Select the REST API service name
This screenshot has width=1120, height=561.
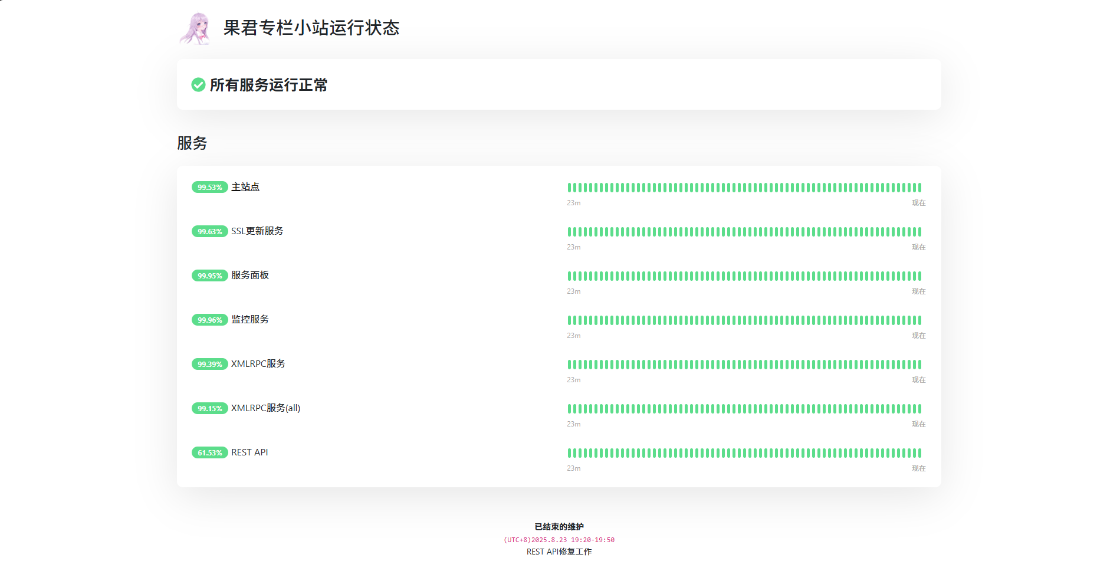(249, 452)
